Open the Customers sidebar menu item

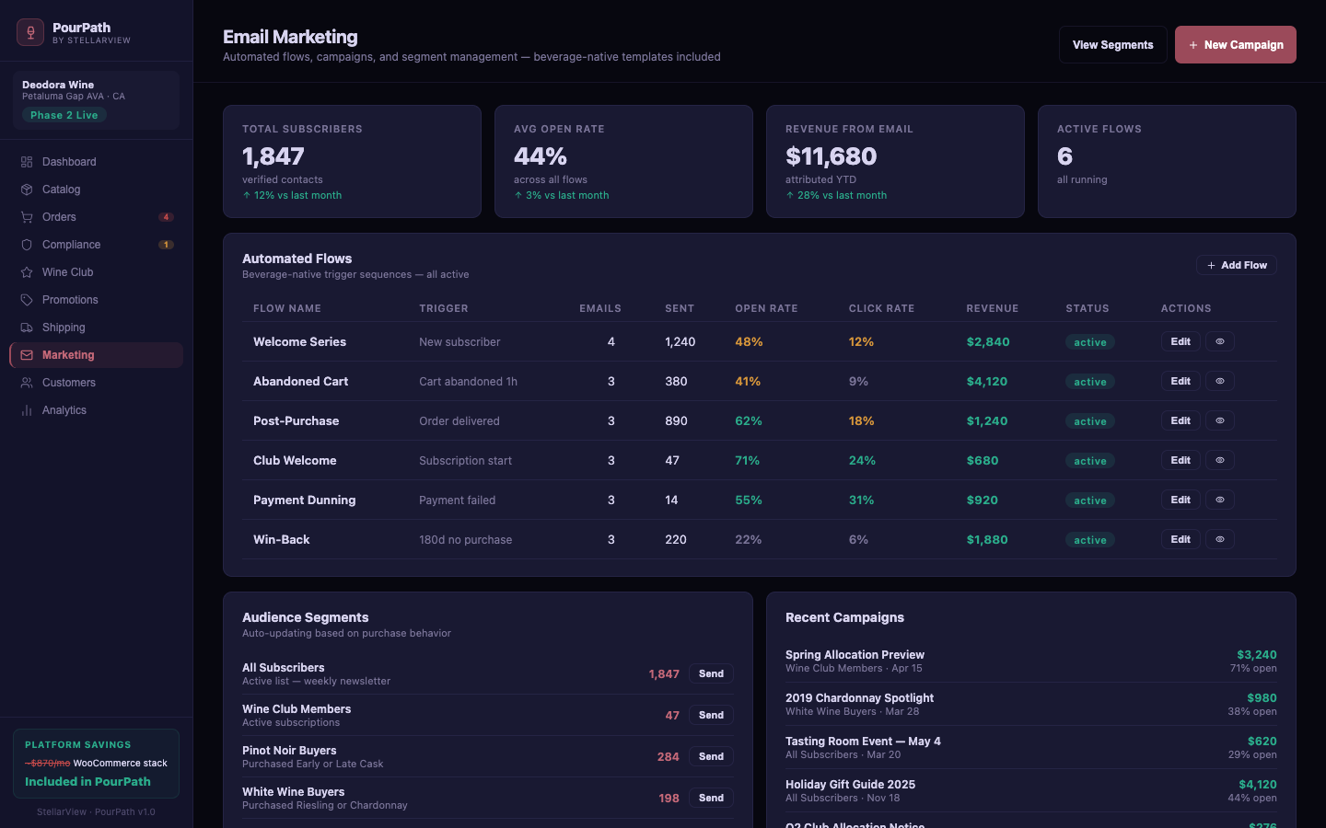[68, 383]
